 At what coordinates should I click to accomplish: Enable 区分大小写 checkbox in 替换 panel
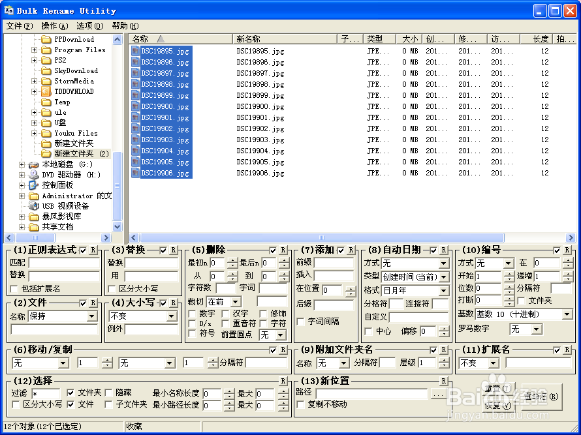(112, 289)
